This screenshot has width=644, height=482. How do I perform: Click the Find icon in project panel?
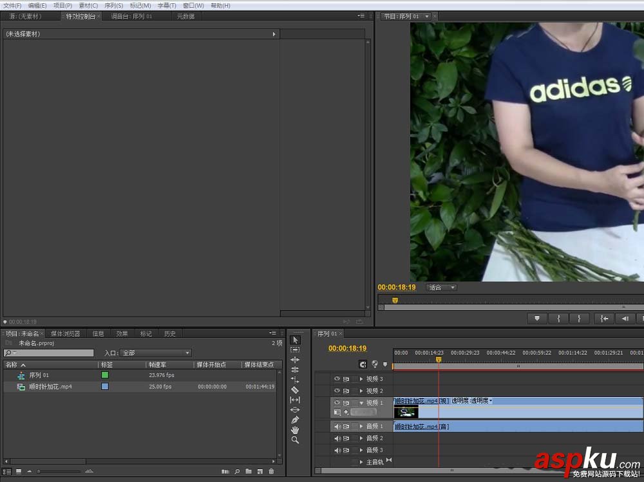237,471
